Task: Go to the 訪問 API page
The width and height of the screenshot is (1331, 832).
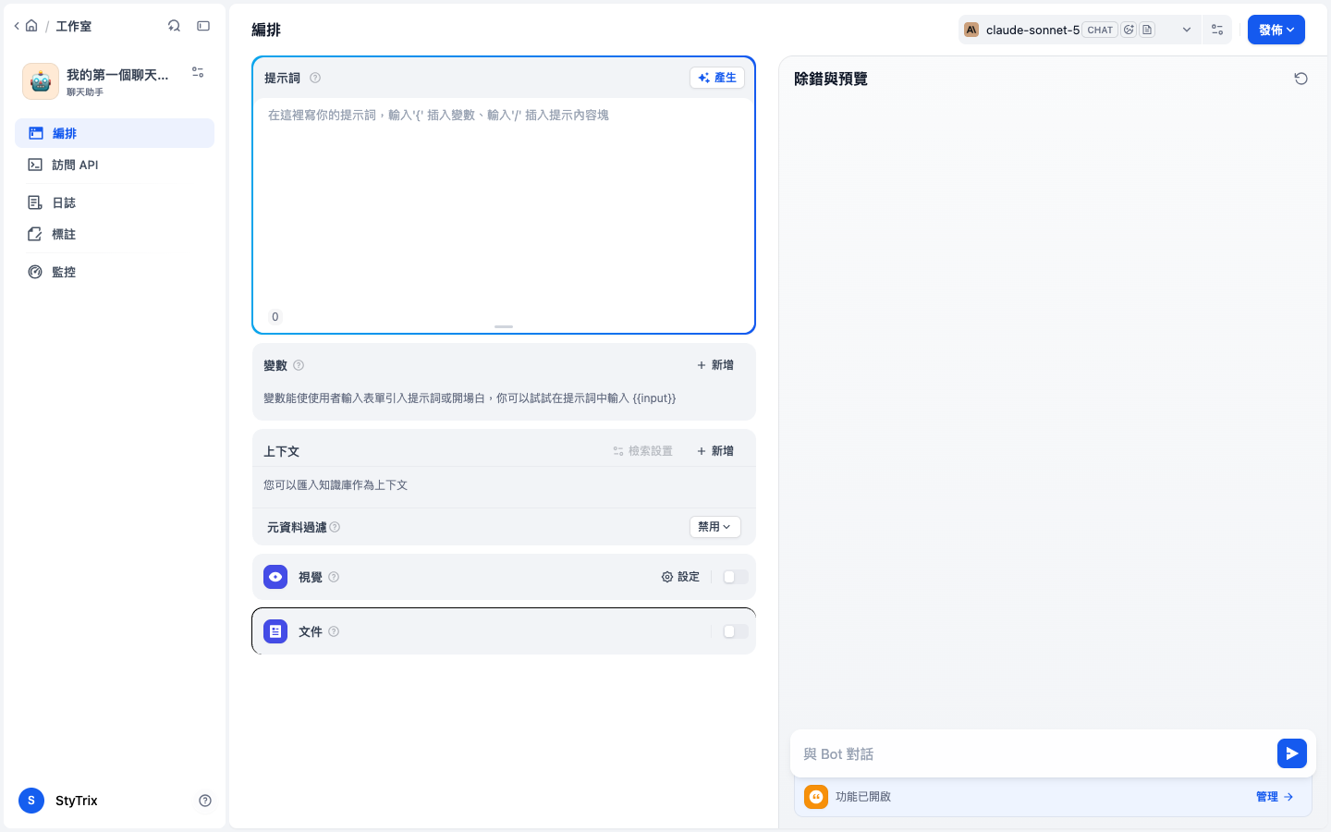Action: 115,165
